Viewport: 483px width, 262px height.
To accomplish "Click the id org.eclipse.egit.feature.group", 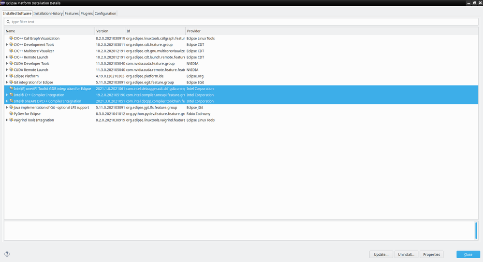I will [150, 83].
